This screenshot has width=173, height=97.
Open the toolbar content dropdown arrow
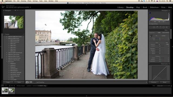pos(146,82)
